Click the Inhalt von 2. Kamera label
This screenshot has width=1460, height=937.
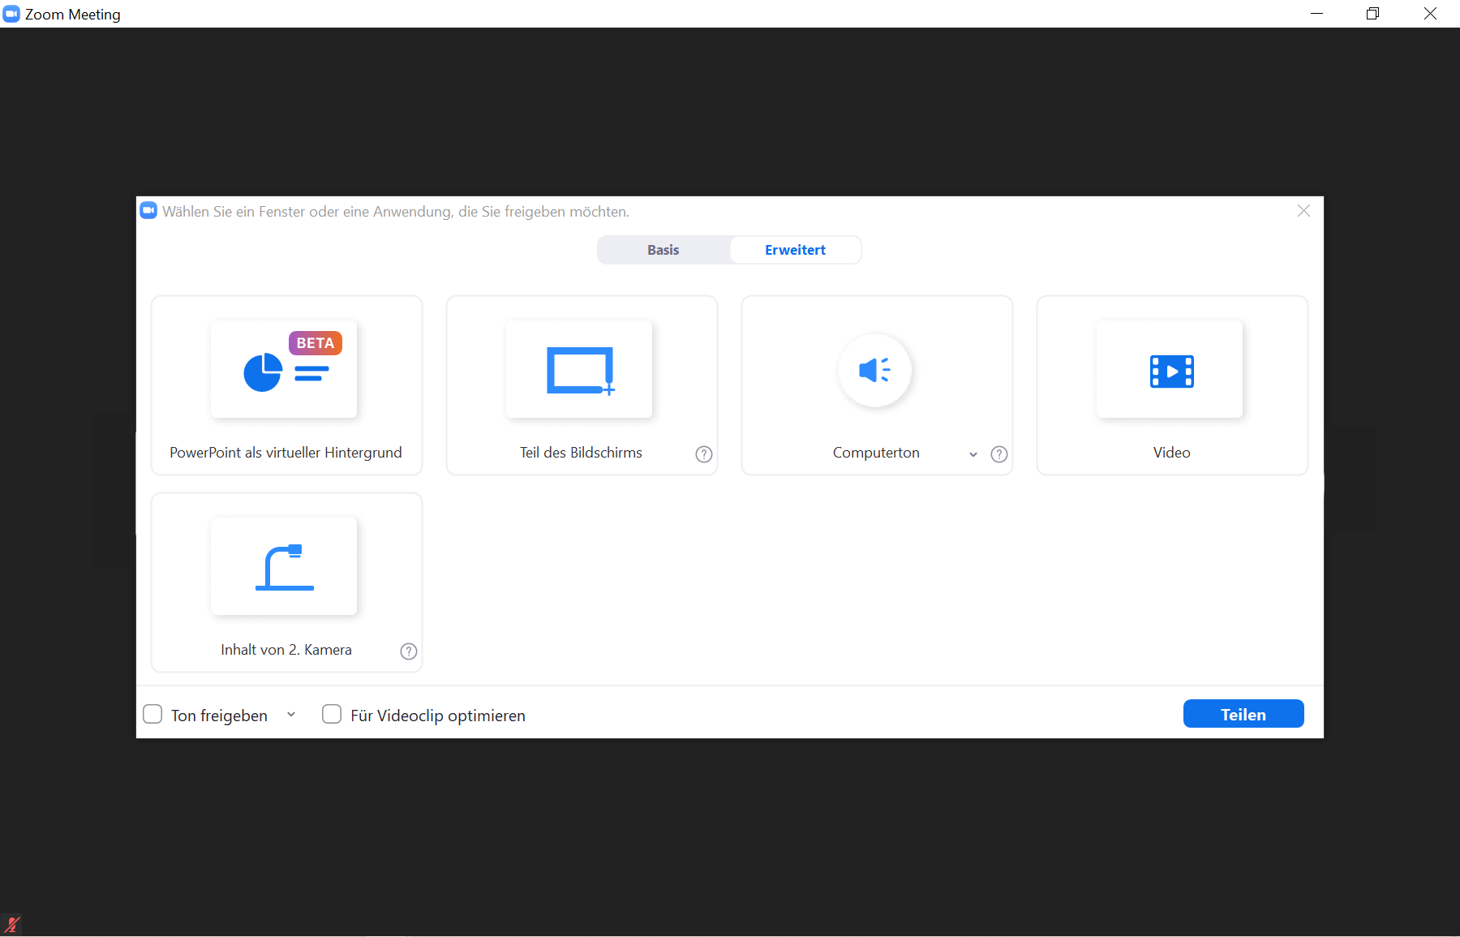coord(286,650)
